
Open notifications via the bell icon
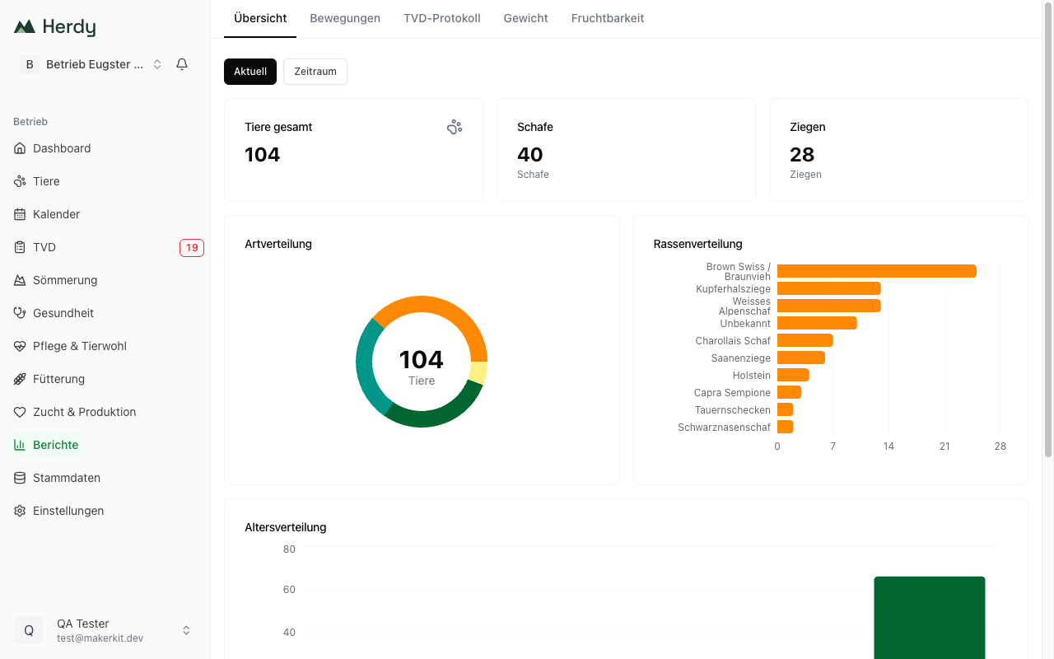[x=182, y=64]
